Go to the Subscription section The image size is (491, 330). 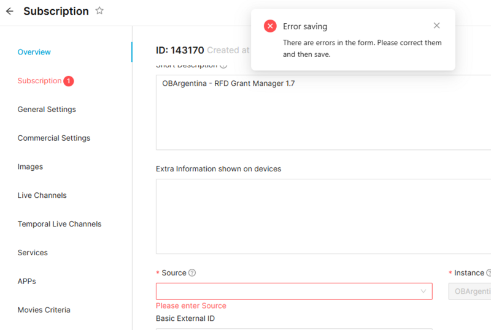[39, 81]
